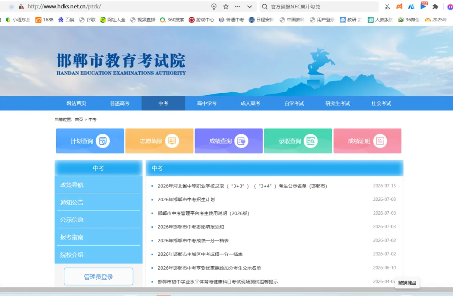453x296 pixels.
Task: Go to 网站首页 in the navigation bar
Action: coord(76,104)
